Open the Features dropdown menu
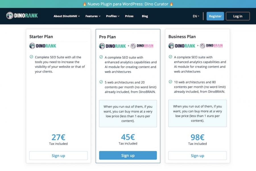 coord(93,16)
